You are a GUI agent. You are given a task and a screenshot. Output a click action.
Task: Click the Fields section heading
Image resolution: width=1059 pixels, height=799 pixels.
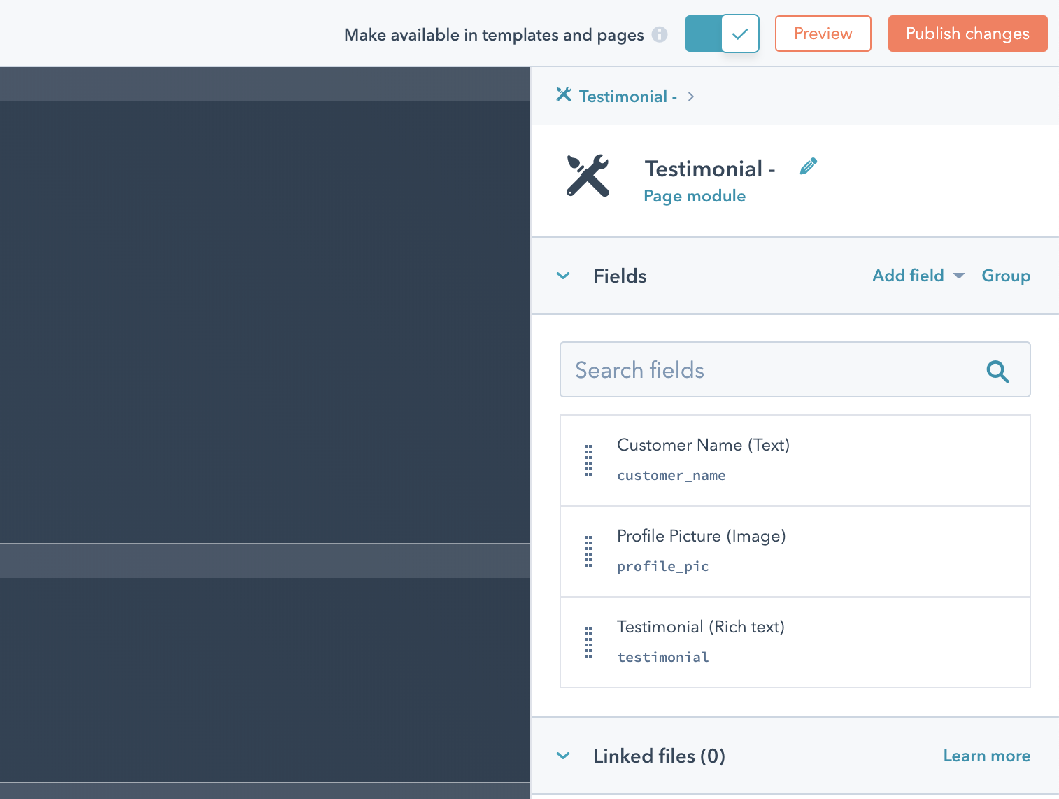[x=620, y=276]
